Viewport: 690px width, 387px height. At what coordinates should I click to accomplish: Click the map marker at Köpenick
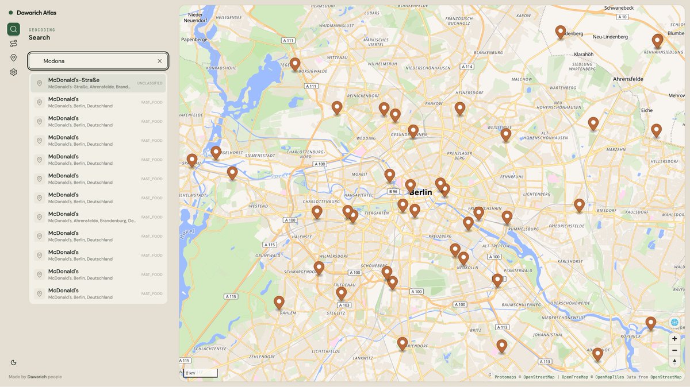point(651,323)
